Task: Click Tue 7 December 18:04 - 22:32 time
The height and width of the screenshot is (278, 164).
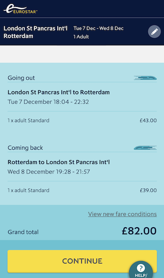Action: click(x=48, y=102)
